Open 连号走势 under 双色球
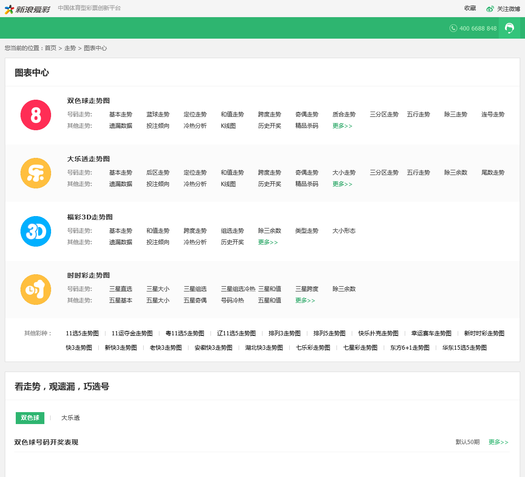The width and height of the screenshot is (525, 477). (x=493, y=114)
